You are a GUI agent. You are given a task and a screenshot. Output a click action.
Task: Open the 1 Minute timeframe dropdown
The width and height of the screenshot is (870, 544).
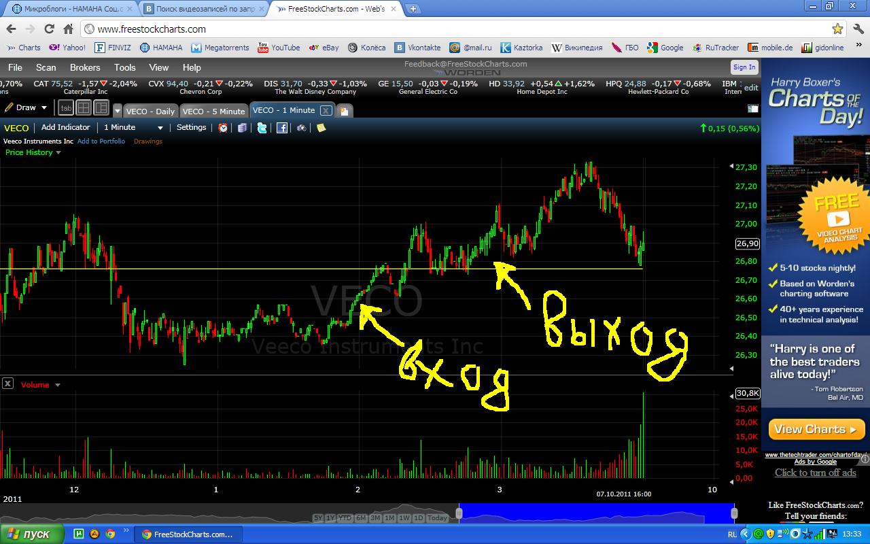(x=133, y=127)
